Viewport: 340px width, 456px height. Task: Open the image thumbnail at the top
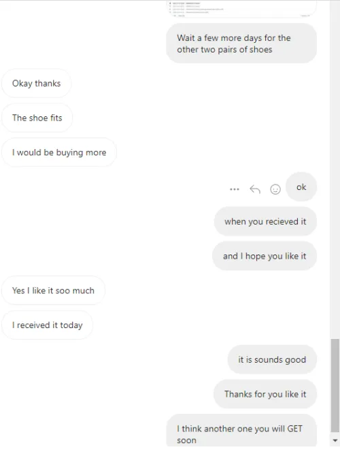click(x=241, y=8)
